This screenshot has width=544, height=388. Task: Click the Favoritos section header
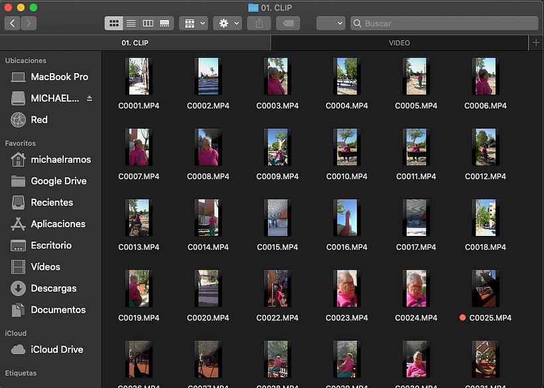coord(21,143)
